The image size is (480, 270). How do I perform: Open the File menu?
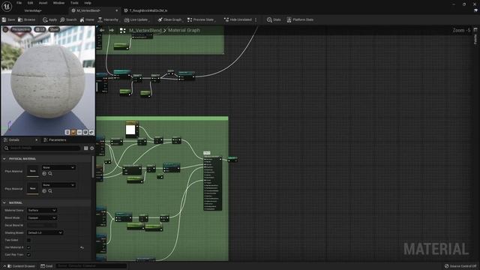point(19,3)
